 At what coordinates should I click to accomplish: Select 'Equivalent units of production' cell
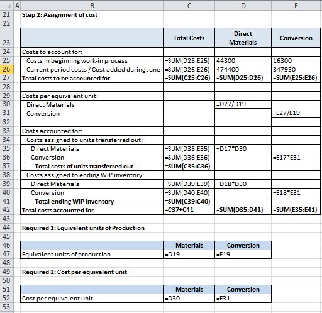[92, 254]
